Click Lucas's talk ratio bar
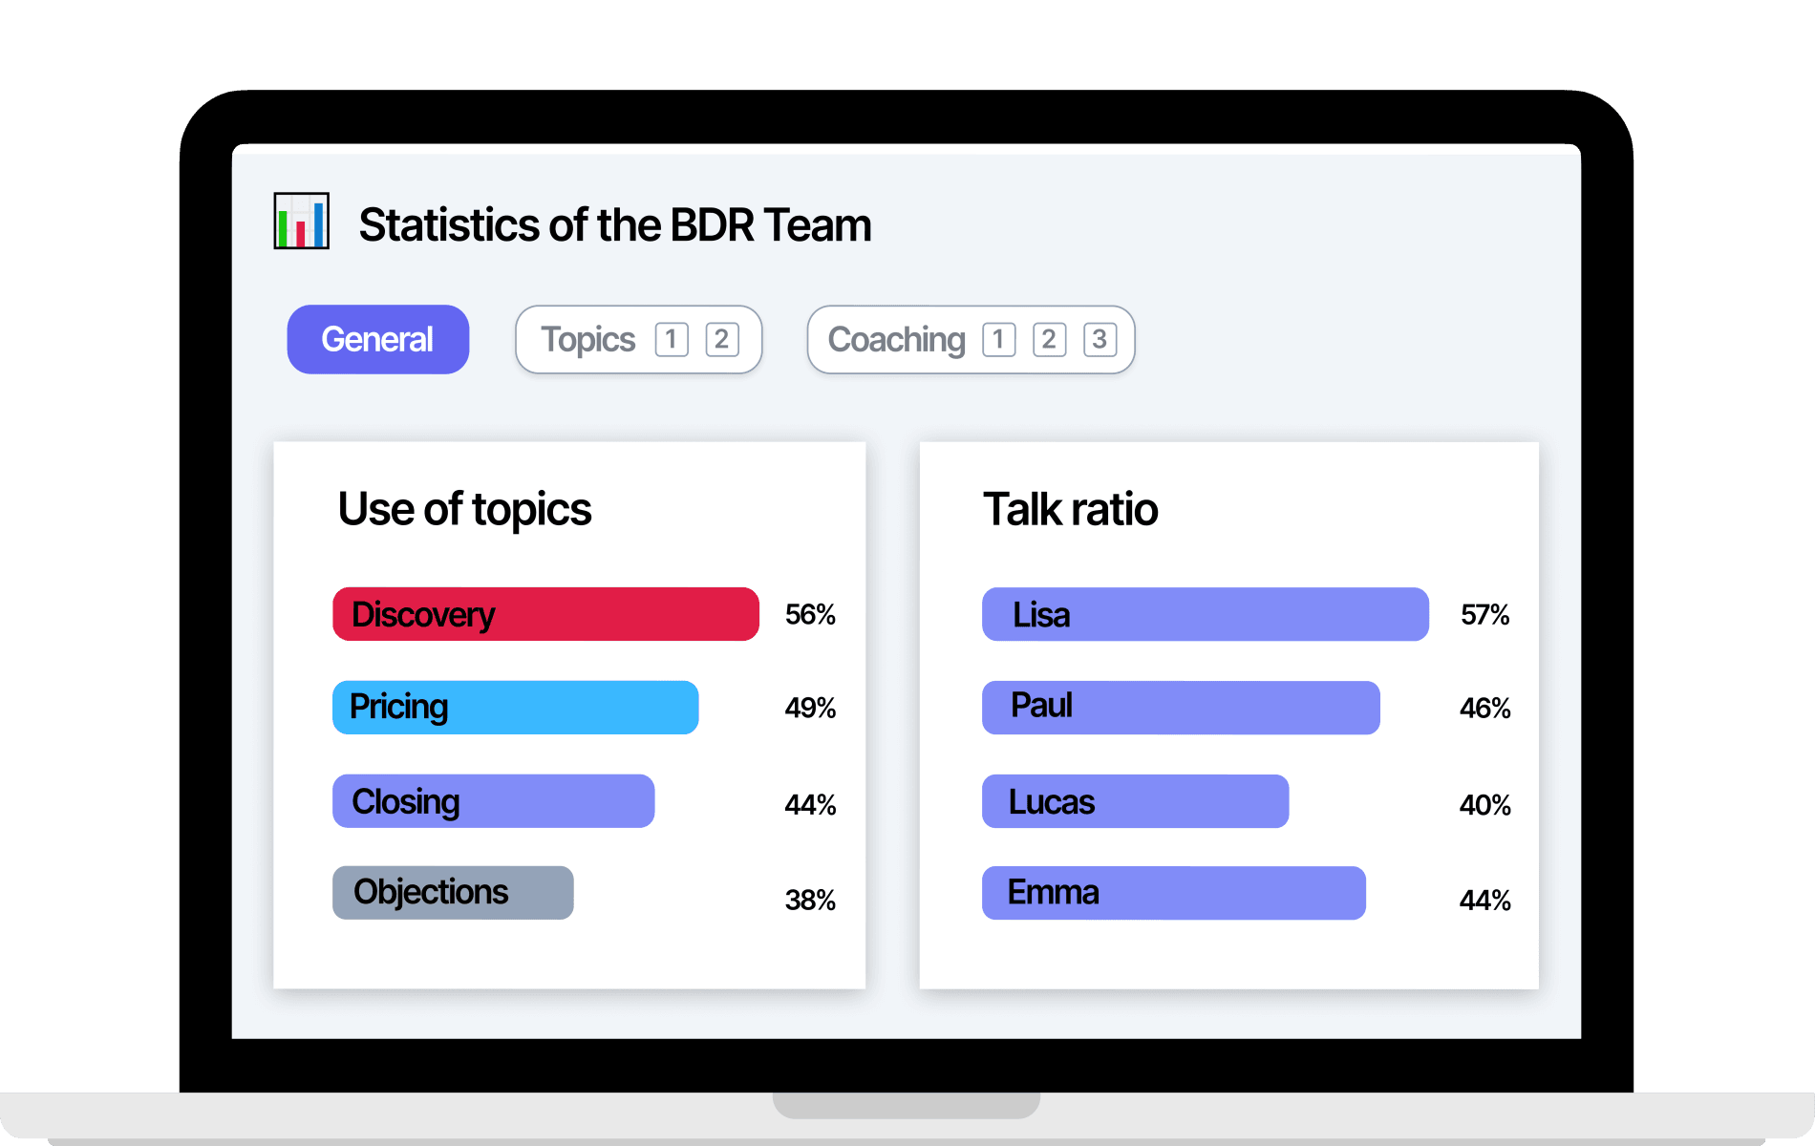Image resolution: width=1815 pixels, height=1146 pixels. tap(1135, 800)
